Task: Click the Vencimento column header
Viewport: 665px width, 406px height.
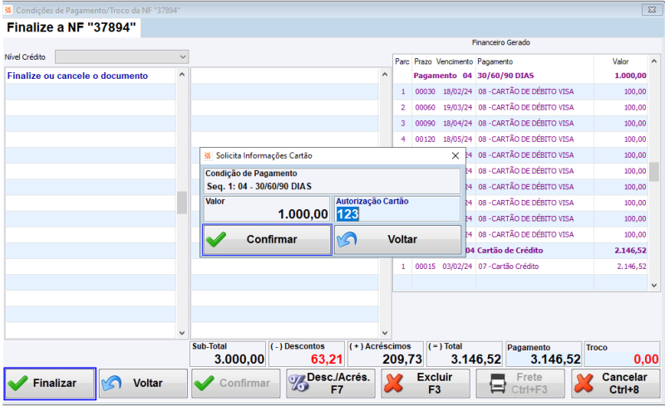Action: tap(455, 61)
